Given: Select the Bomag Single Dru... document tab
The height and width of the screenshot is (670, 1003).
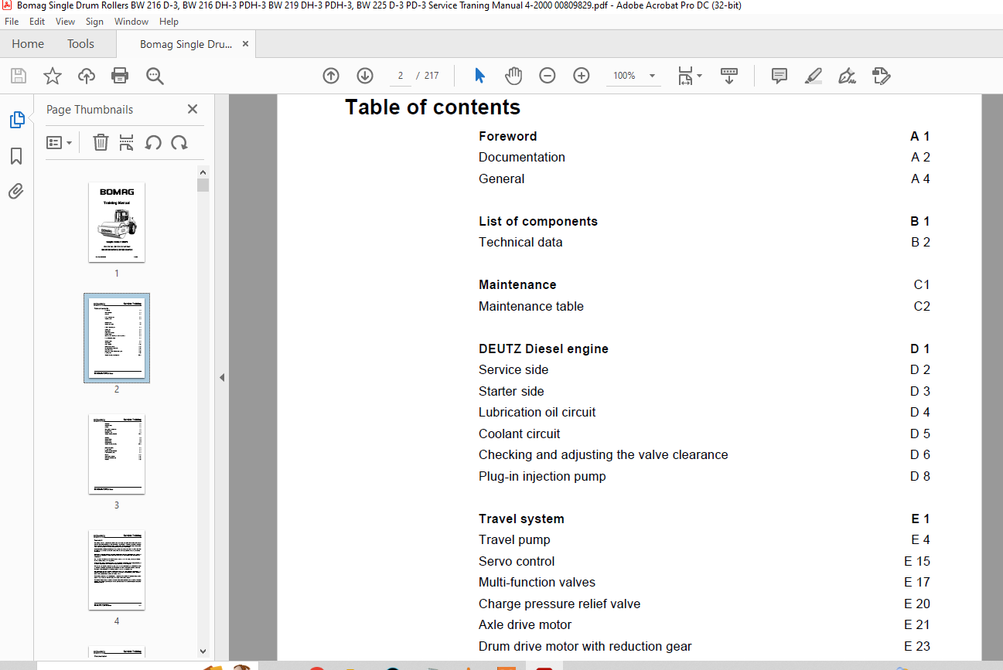Looking at the screenshot, I should pos(186,44).
